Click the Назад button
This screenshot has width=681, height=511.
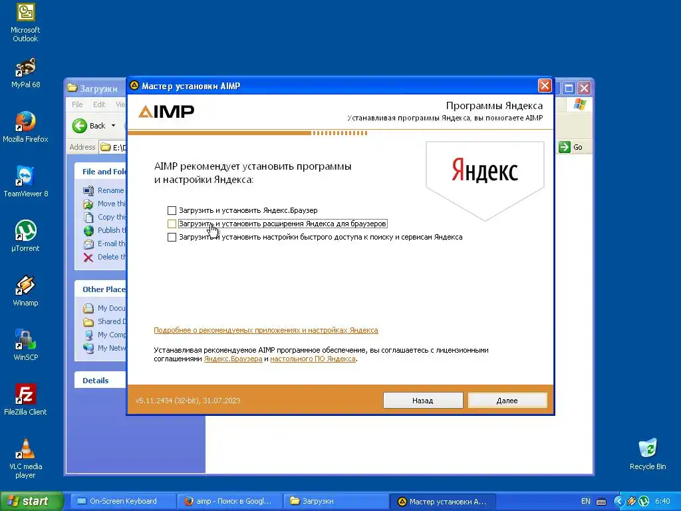coord(422,401)
